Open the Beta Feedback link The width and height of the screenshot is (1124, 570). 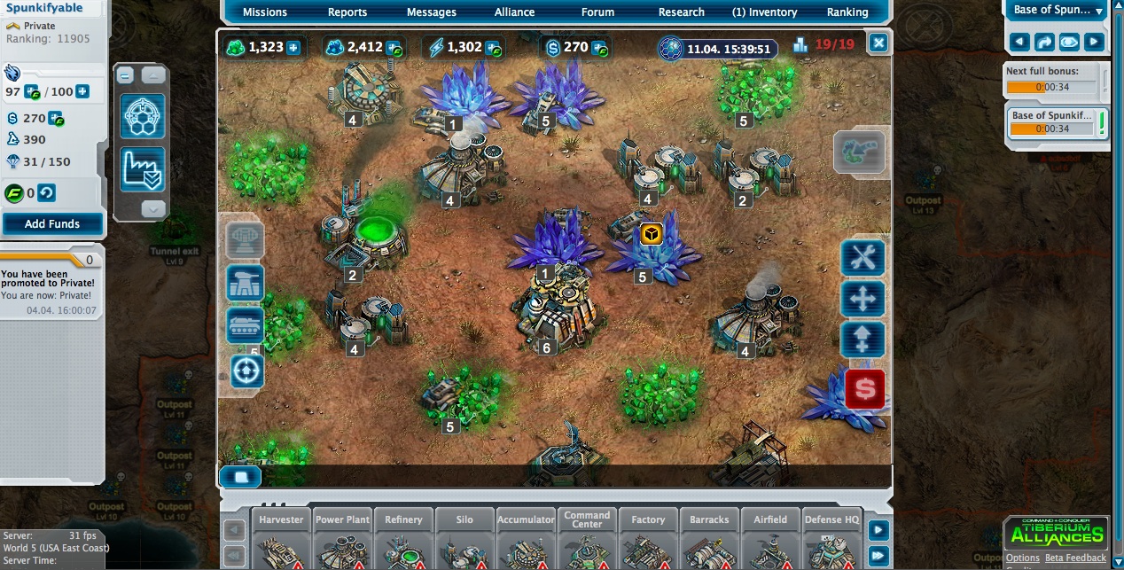[x=1075, y=558]
